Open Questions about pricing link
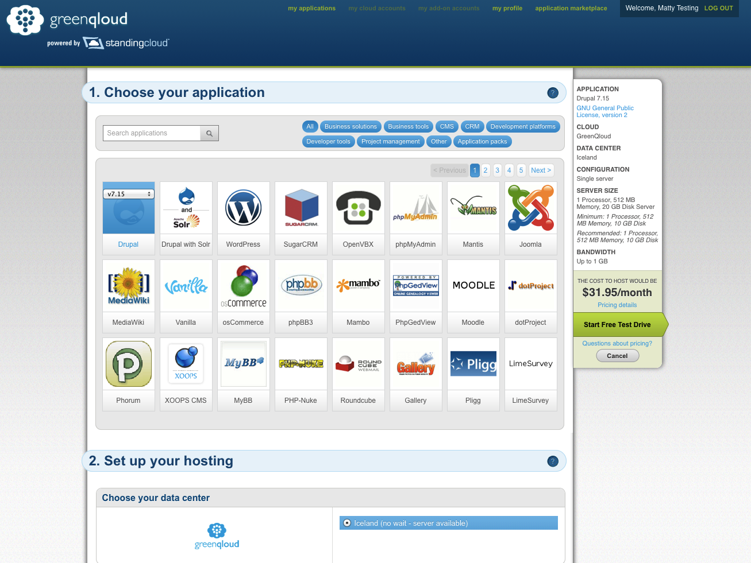Viewport: 751px width, 563px height. [x=617, y=344]
